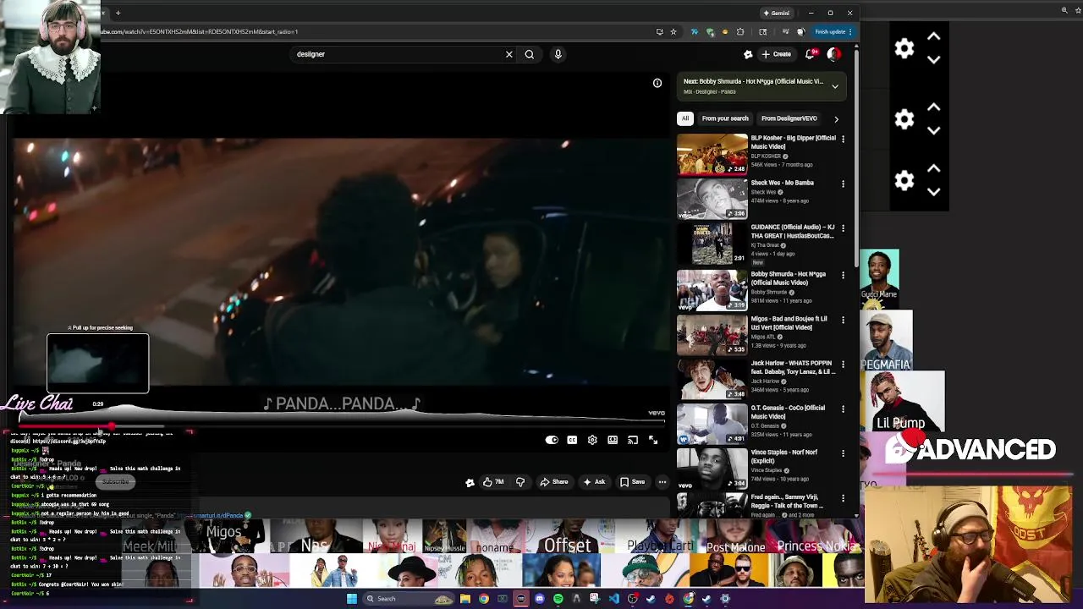Save the video to a playlist
This screenshot has width=1083, height=609.
point(633,482)
